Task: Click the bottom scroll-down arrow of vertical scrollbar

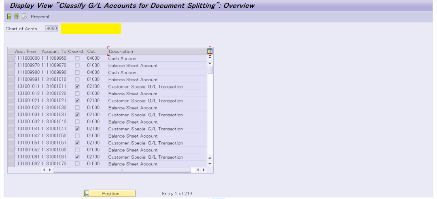Action: [210, 164]
